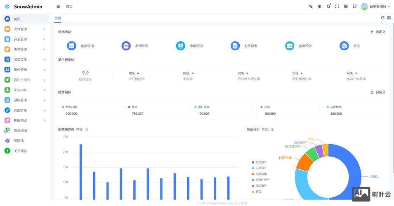The width and height of the screenshot is (394, 206).
Task: Click the 外部链接 chain icon
Action: point(7,110)
